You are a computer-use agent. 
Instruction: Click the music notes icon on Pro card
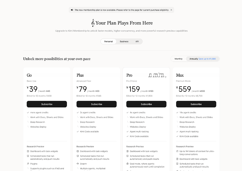(x=157, y=75)
